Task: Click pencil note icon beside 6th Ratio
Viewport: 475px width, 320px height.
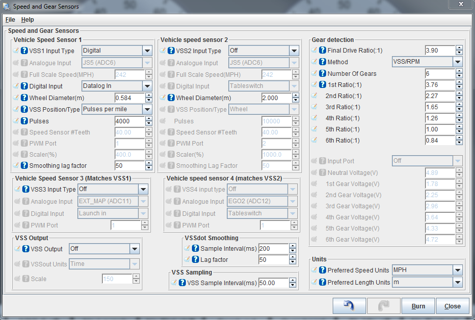Action: tap(314, 141)
